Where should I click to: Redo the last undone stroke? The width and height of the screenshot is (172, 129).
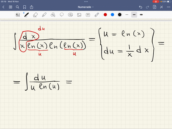148,7
